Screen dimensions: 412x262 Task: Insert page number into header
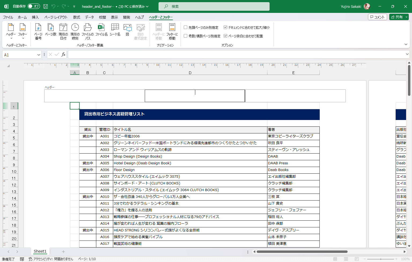click(x=38, y=31)
